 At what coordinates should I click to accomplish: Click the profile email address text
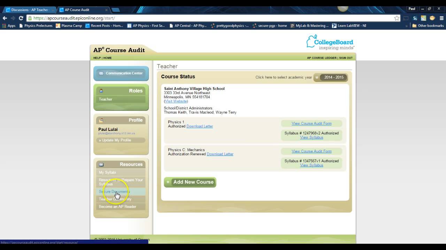[116, 133]
